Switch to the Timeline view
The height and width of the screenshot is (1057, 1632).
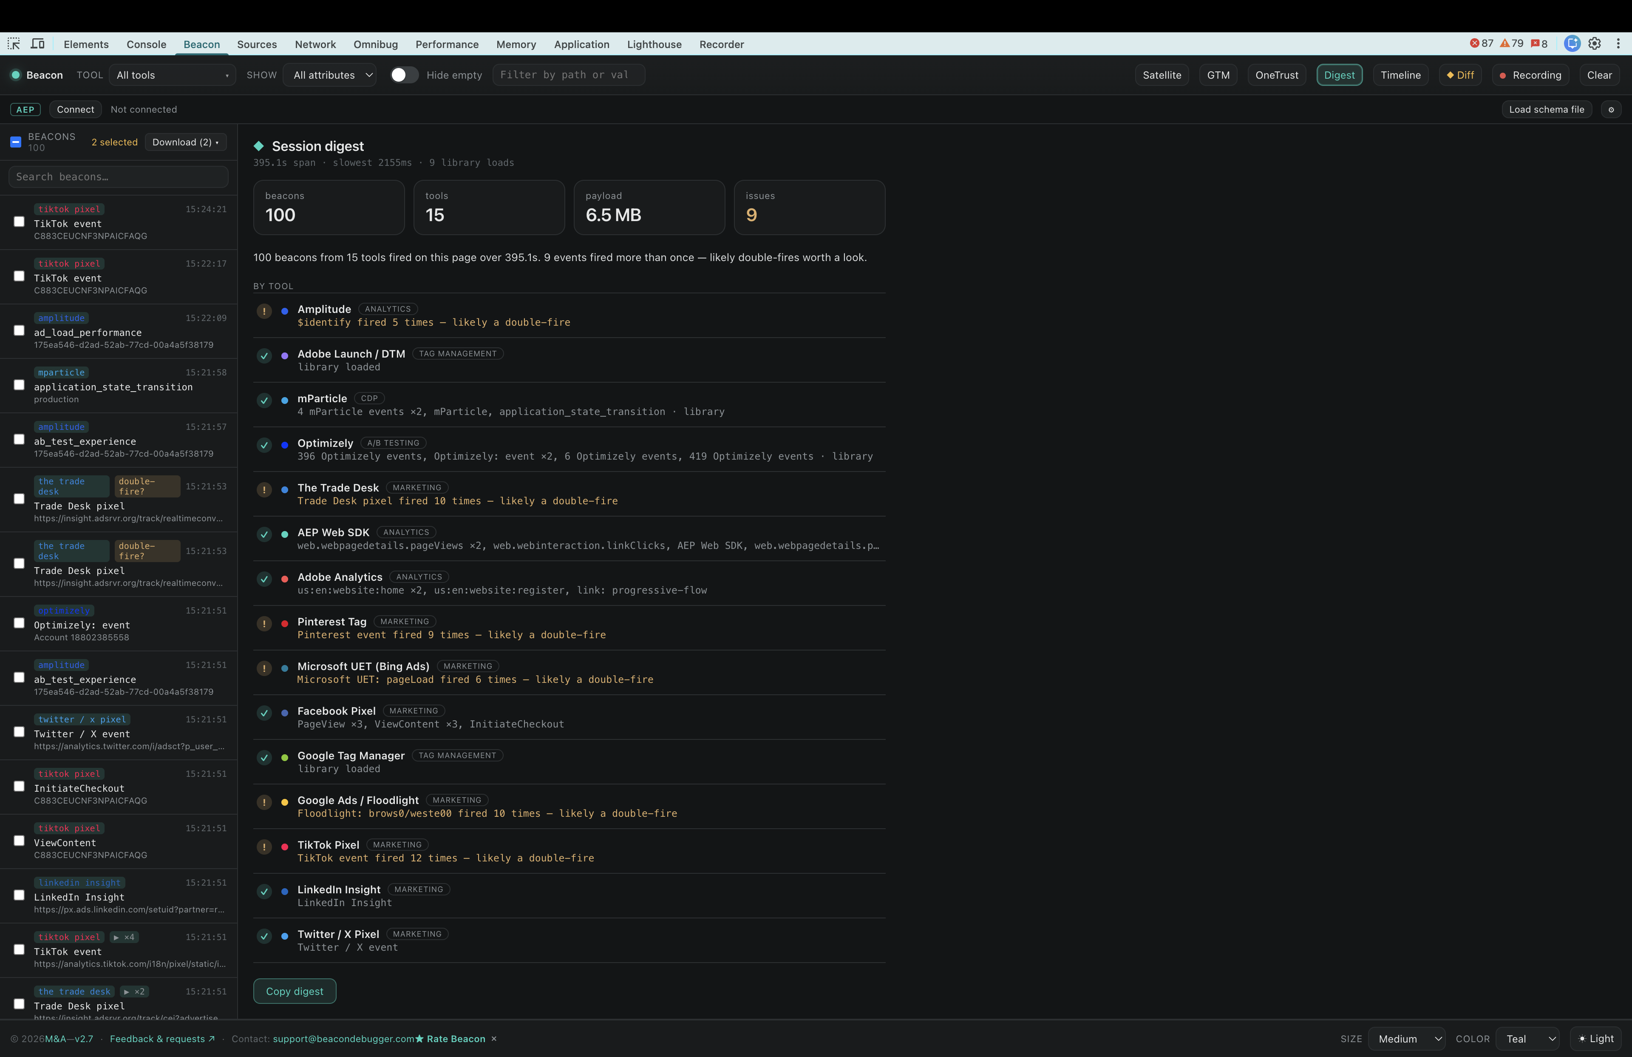(x=1401, y=75)
